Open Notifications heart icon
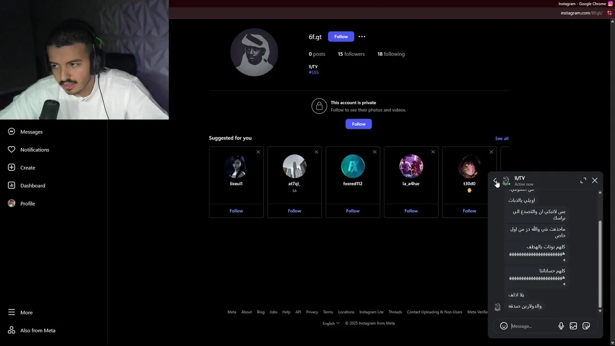 (x=12, y=149)
